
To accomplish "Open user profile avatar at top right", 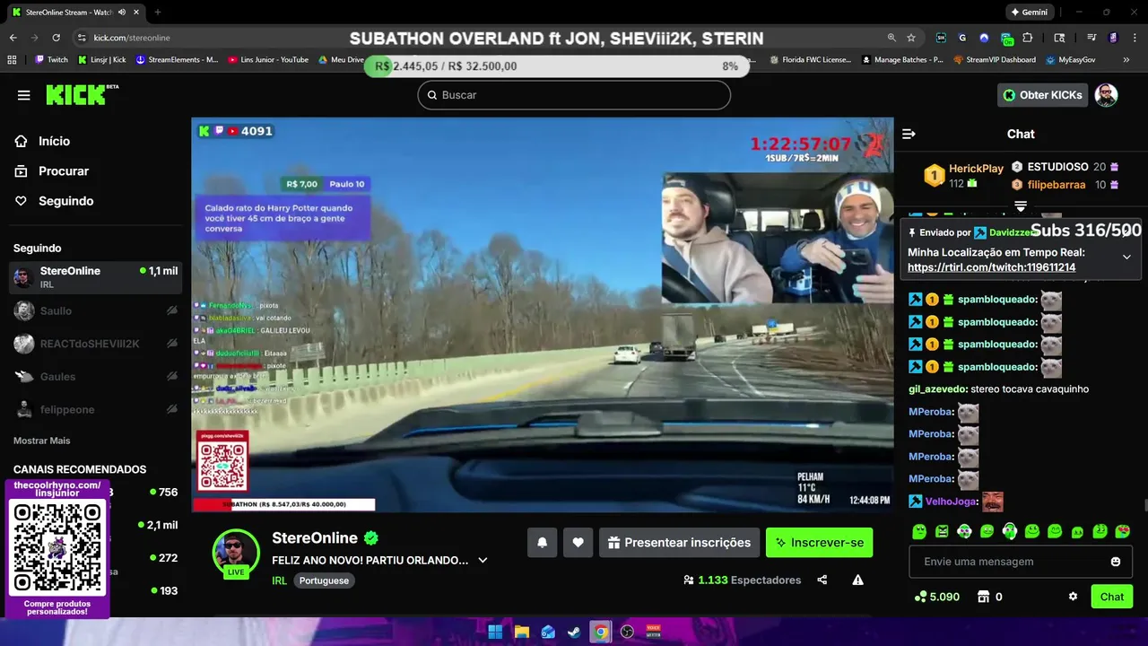I will tap(1107, 95).
